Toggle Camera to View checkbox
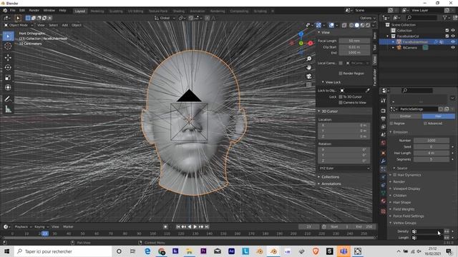This screenshot has height=257, width=458. coord(341,103)
